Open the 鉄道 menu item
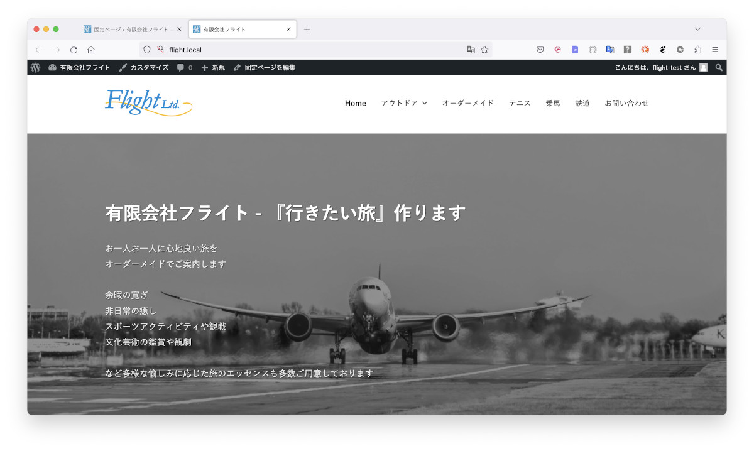The height and width of the screenshot is (451, 754). [582, 103]
